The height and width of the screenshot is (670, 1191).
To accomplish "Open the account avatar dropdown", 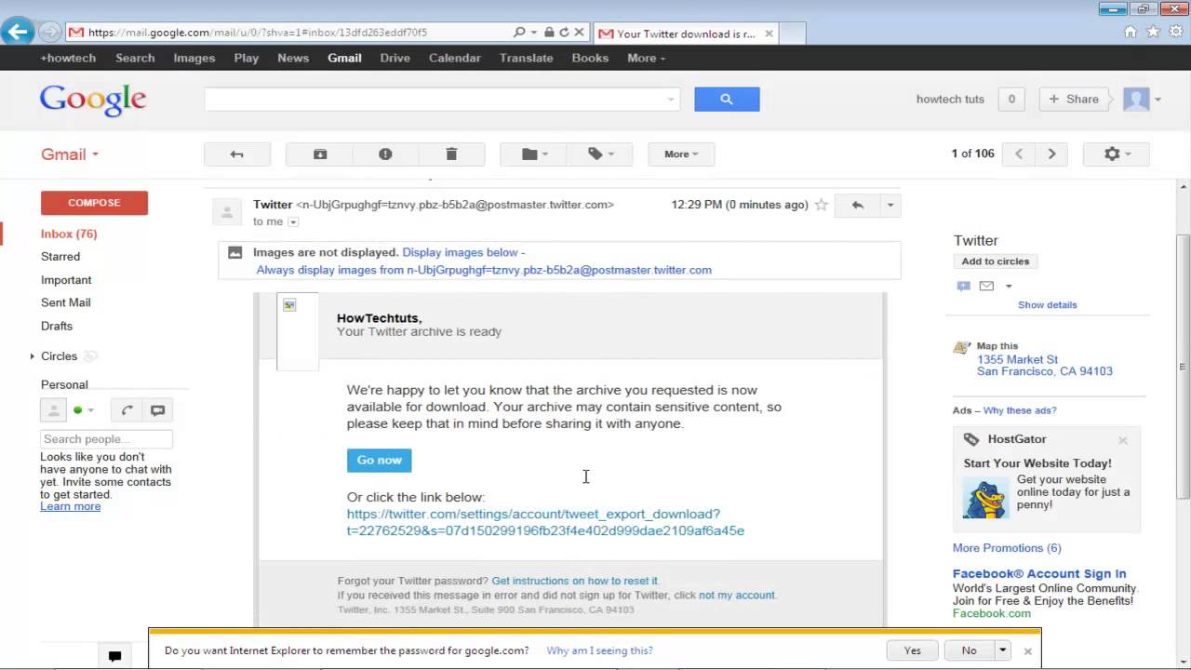I will click(x=1143, y=99).
